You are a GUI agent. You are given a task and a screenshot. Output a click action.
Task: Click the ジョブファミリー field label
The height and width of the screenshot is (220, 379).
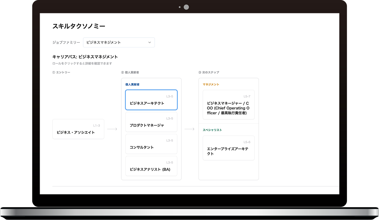[66, 42]
